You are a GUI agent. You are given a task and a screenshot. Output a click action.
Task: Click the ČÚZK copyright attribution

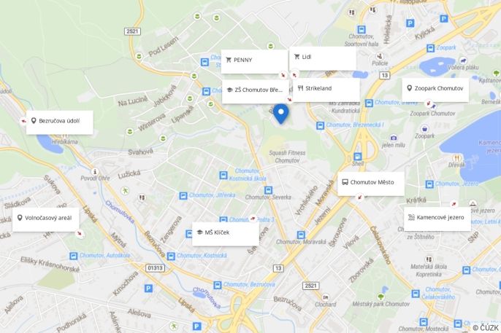tap(486, 328)
